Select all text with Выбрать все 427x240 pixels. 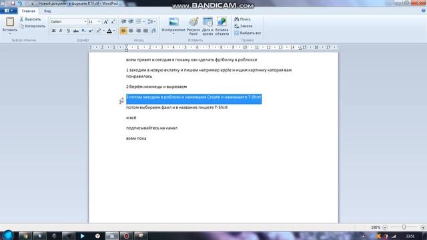248,33
